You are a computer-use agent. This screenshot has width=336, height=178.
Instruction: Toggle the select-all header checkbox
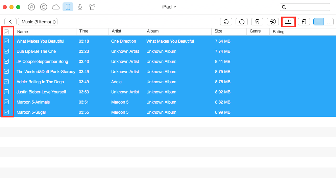pos(6,32)
